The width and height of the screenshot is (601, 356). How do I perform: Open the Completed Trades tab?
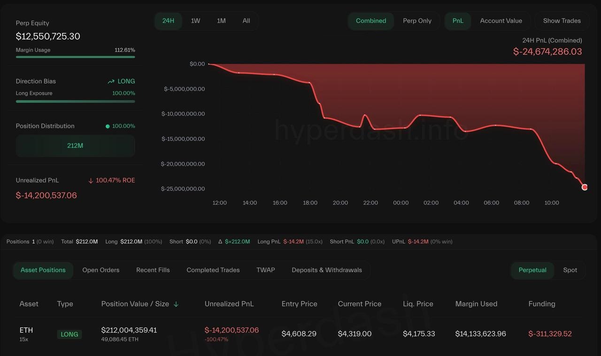coord(213,270)
